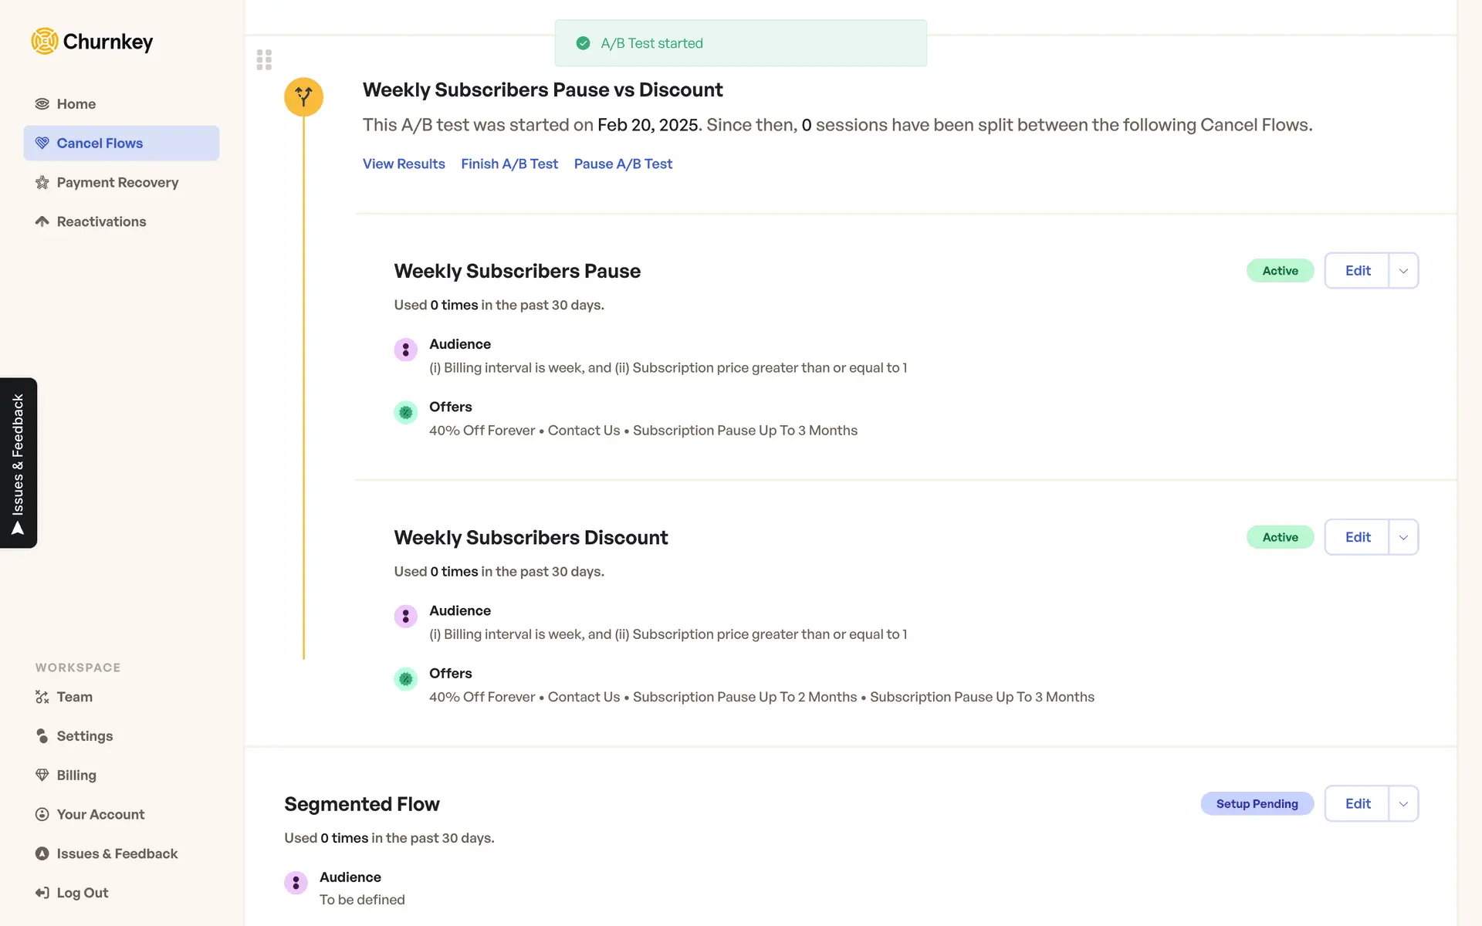This screenshot has height=926, width=1482.
Task: Click the drag handle grid icon
Action: (x=264, y=59)
